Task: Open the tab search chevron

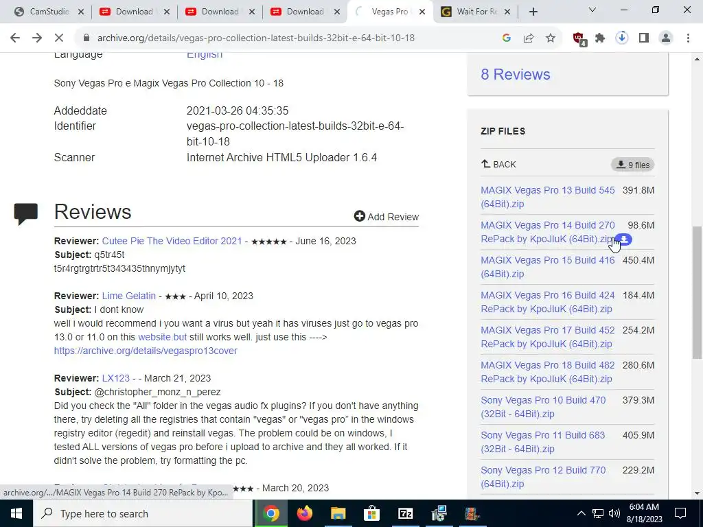Action: click(x=592, y=10)
